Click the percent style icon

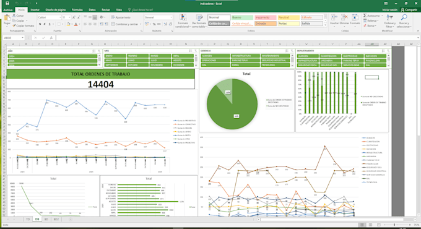[x=154, y=24]
